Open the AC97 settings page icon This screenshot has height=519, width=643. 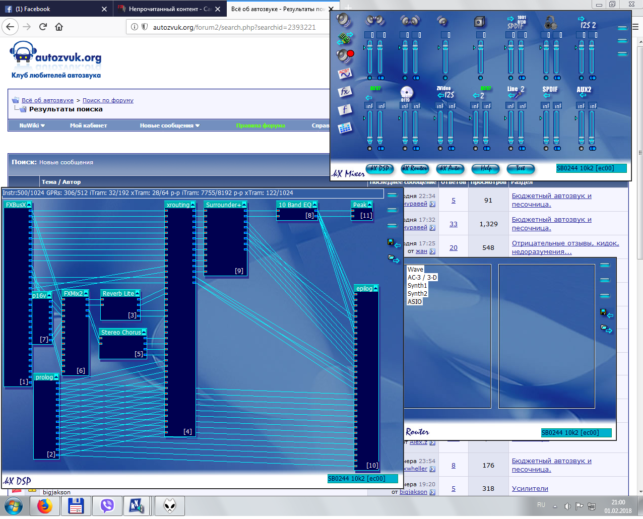(x=345, y=74)
